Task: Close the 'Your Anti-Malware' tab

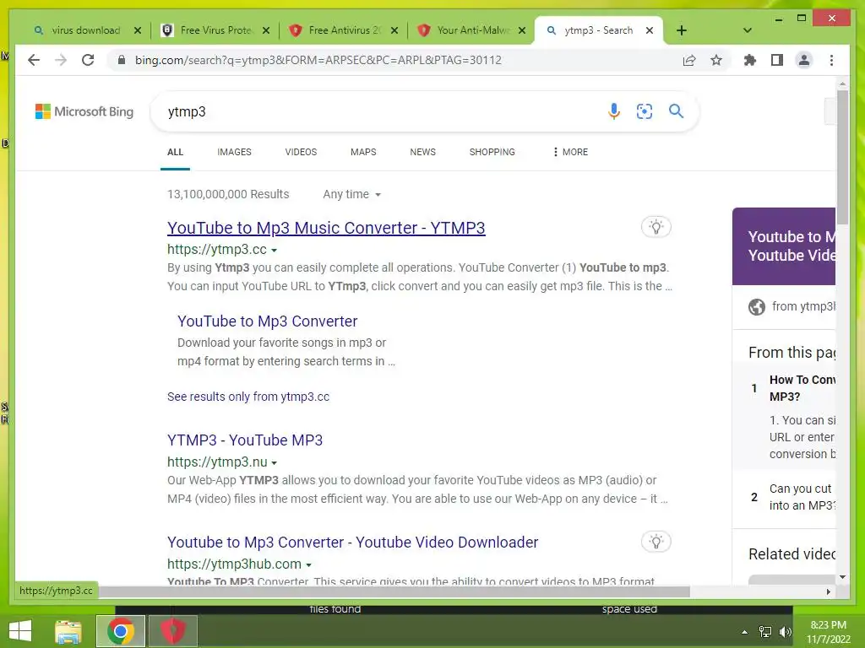Action: [522, 30]
